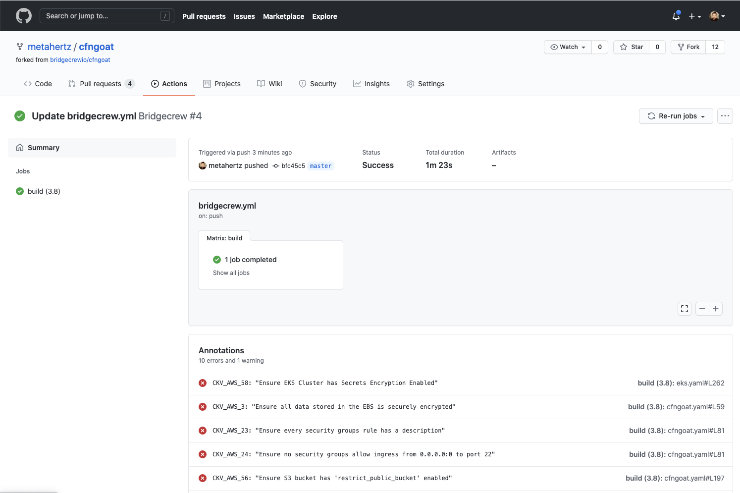Open the Re-run jobs dropdown
The width and height of the screenshot is (740, 493).
(x=676, y=116)
